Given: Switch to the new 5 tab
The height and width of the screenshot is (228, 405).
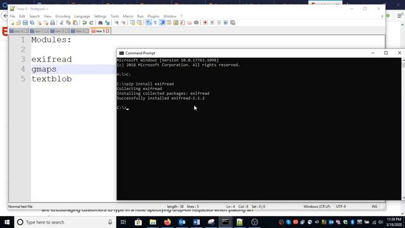Looking at the screenshot, I should 100,31.
